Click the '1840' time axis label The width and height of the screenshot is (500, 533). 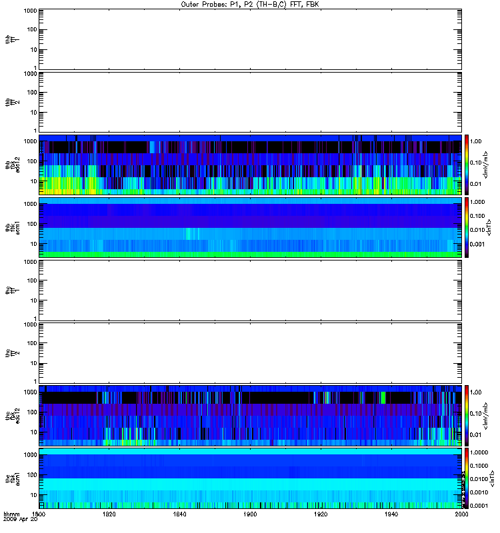pyautogui.click(x=179, y=514)
